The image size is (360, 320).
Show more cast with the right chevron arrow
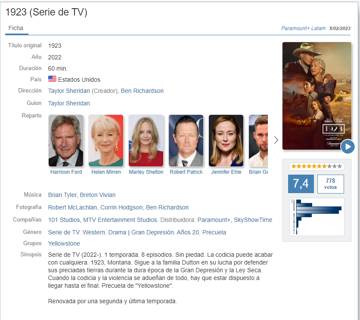point(276,140)
